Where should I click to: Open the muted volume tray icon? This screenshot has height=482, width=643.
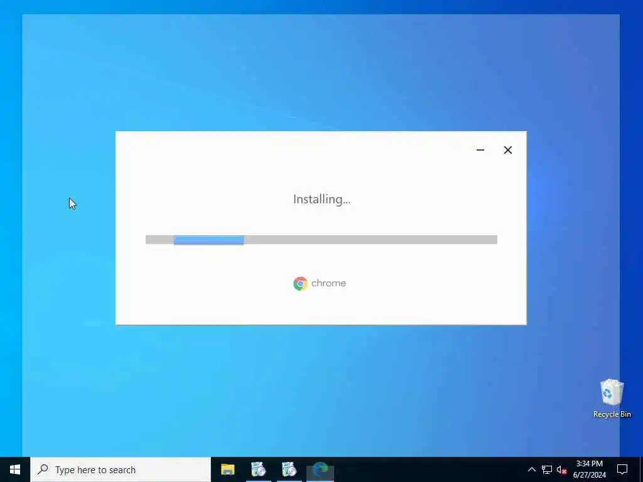[561, 469]
